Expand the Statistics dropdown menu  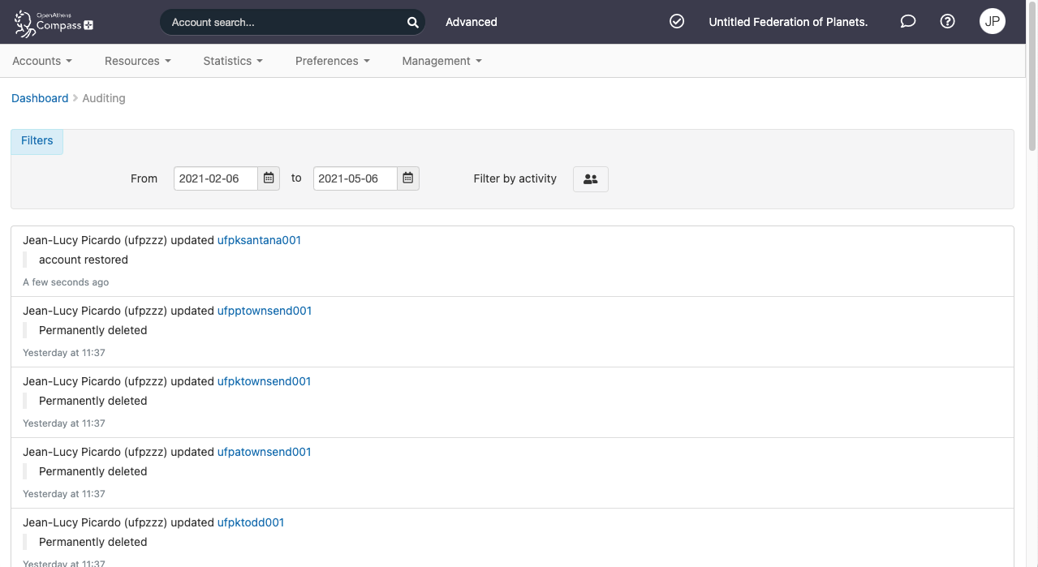(232, 61)
